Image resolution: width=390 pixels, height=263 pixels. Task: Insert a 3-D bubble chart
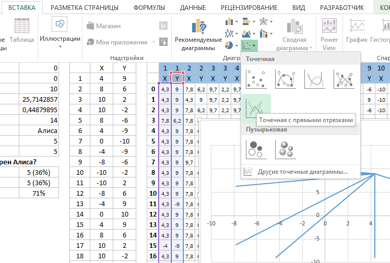click(285, 150)
